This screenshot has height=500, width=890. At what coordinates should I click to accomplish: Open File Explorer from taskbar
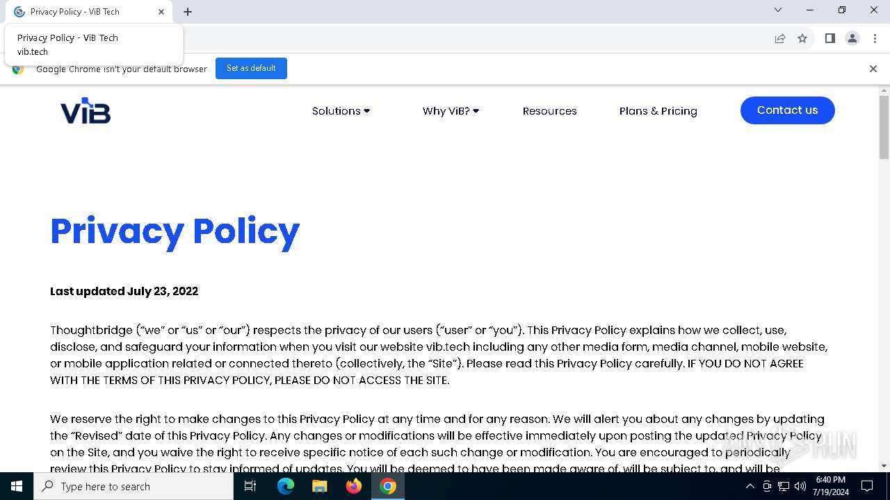pos(319,486)
